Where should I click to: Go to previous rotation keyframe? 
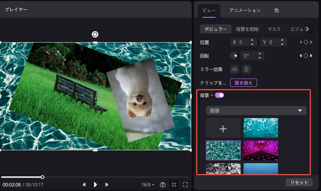(301, 56)
